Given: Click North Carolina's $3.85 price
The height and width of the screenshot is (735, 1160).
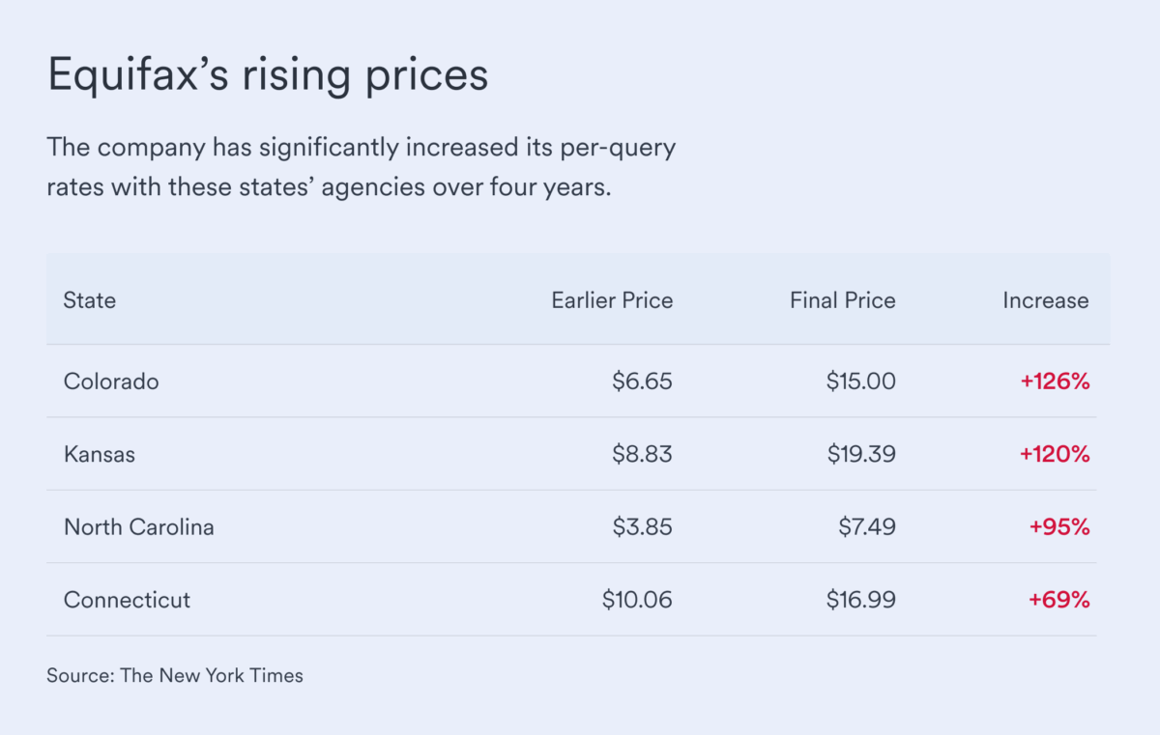Looking at the screenshot, I should click(x=642, y=527).
